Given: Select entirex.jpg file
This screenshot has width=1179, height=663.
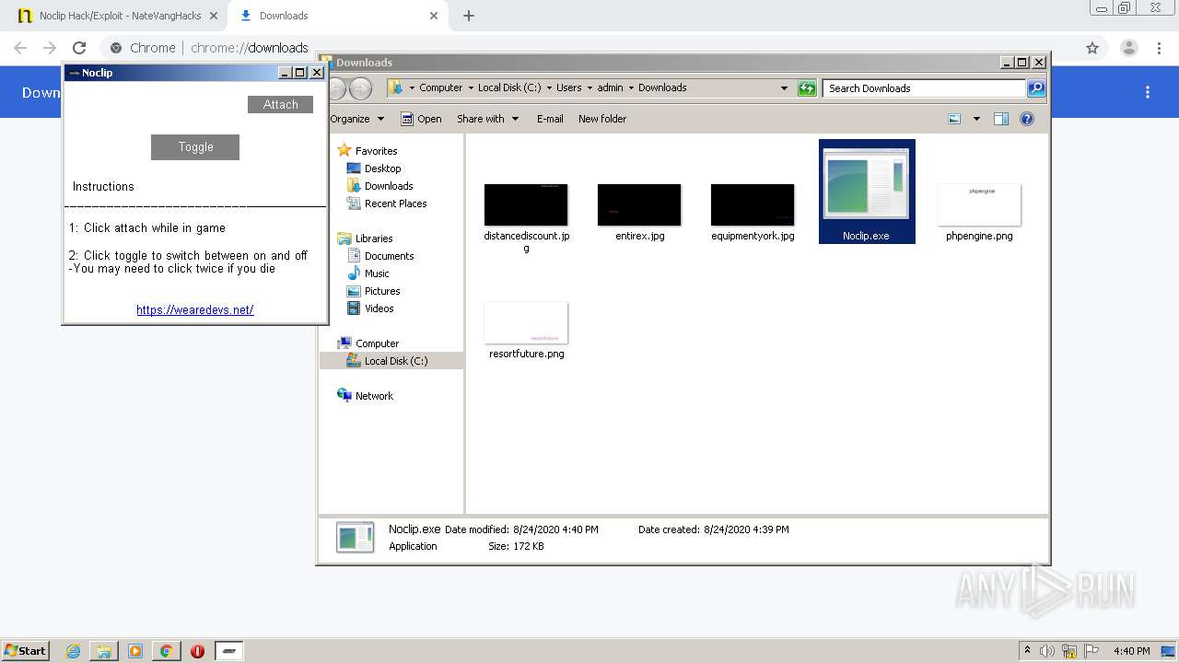Looking at the screenshot, I should point(639,213).
